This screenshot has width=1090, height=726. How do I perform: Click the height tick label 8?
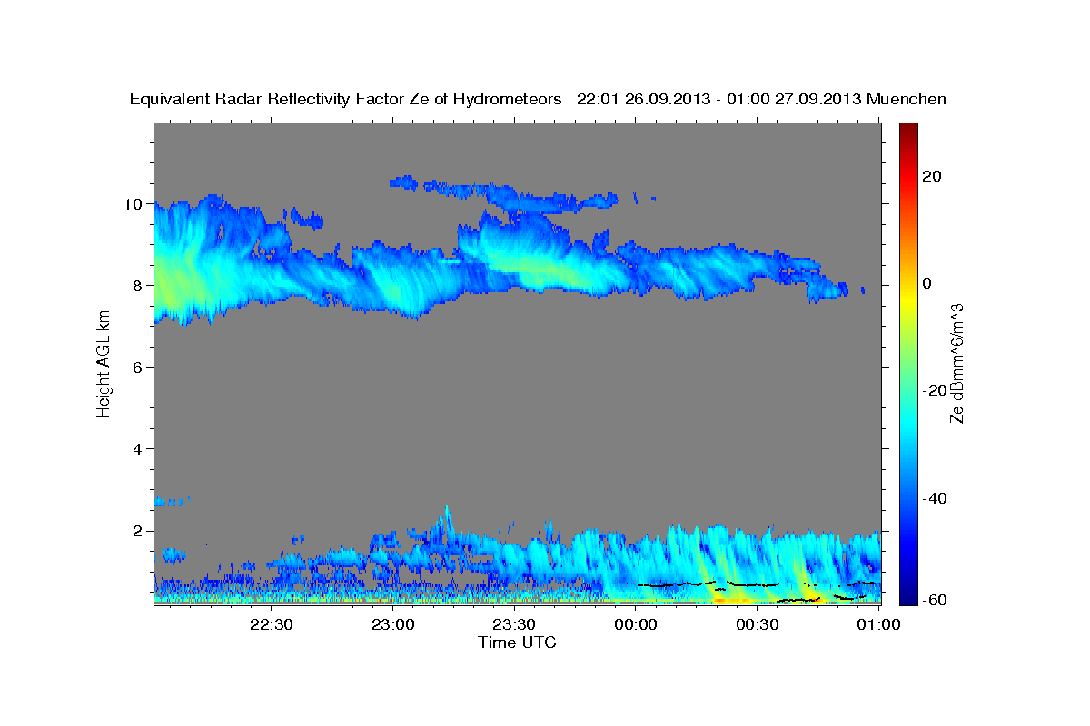pyautogui.click(x=135, y=285)
